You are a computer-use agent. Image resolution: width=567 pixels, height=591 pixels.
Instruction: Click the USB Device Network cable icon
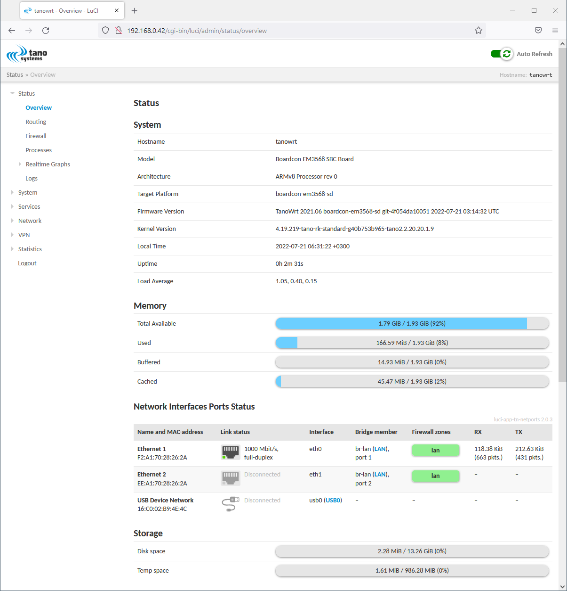tap(231, 504)
